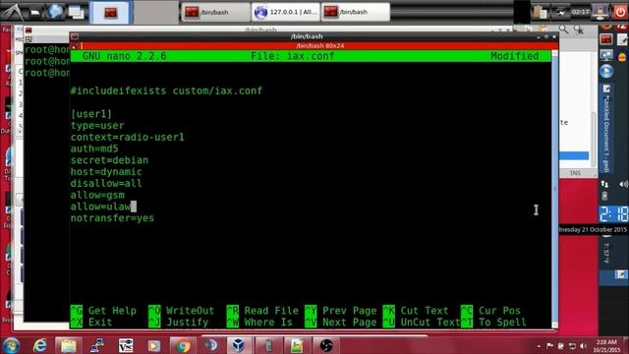629x354 pixels.
Task: Click the network monitor icon in top panel
Action: click(x=560, y=12)
